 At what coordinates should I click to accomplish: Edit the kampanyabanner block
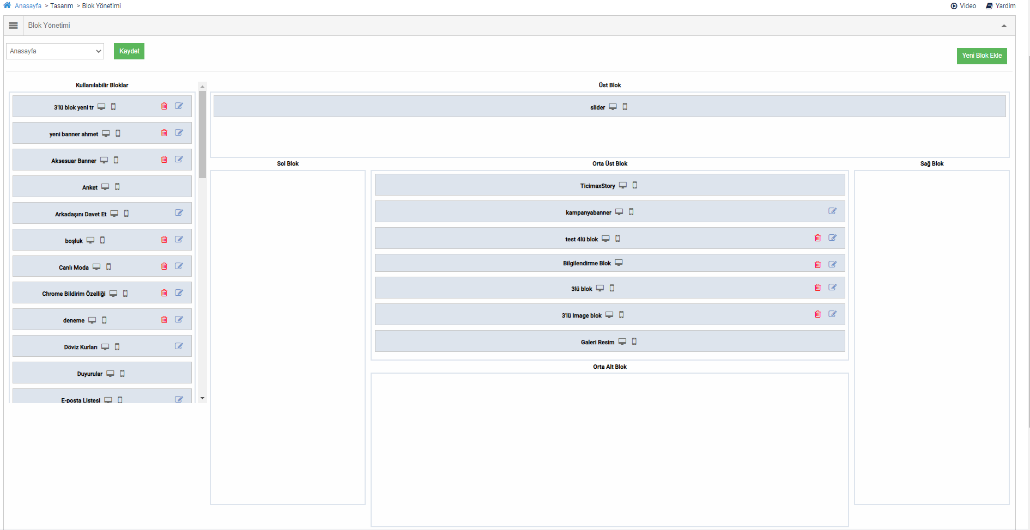click(x=833, y=211)
